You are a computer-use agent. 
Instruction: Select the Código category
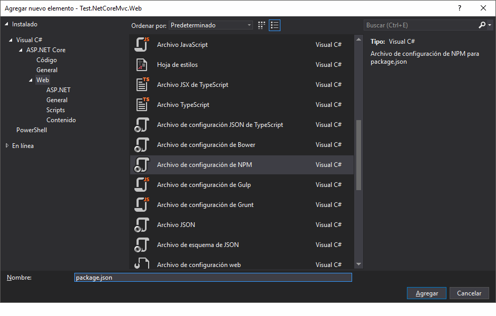pyautogui.click(x=46, y=60)
